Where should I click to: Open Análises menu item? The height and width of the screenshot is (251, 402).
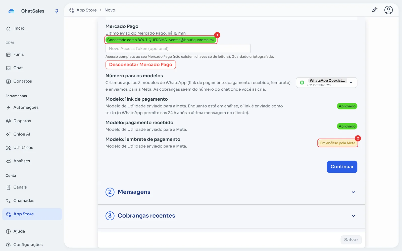coord(32,161)
